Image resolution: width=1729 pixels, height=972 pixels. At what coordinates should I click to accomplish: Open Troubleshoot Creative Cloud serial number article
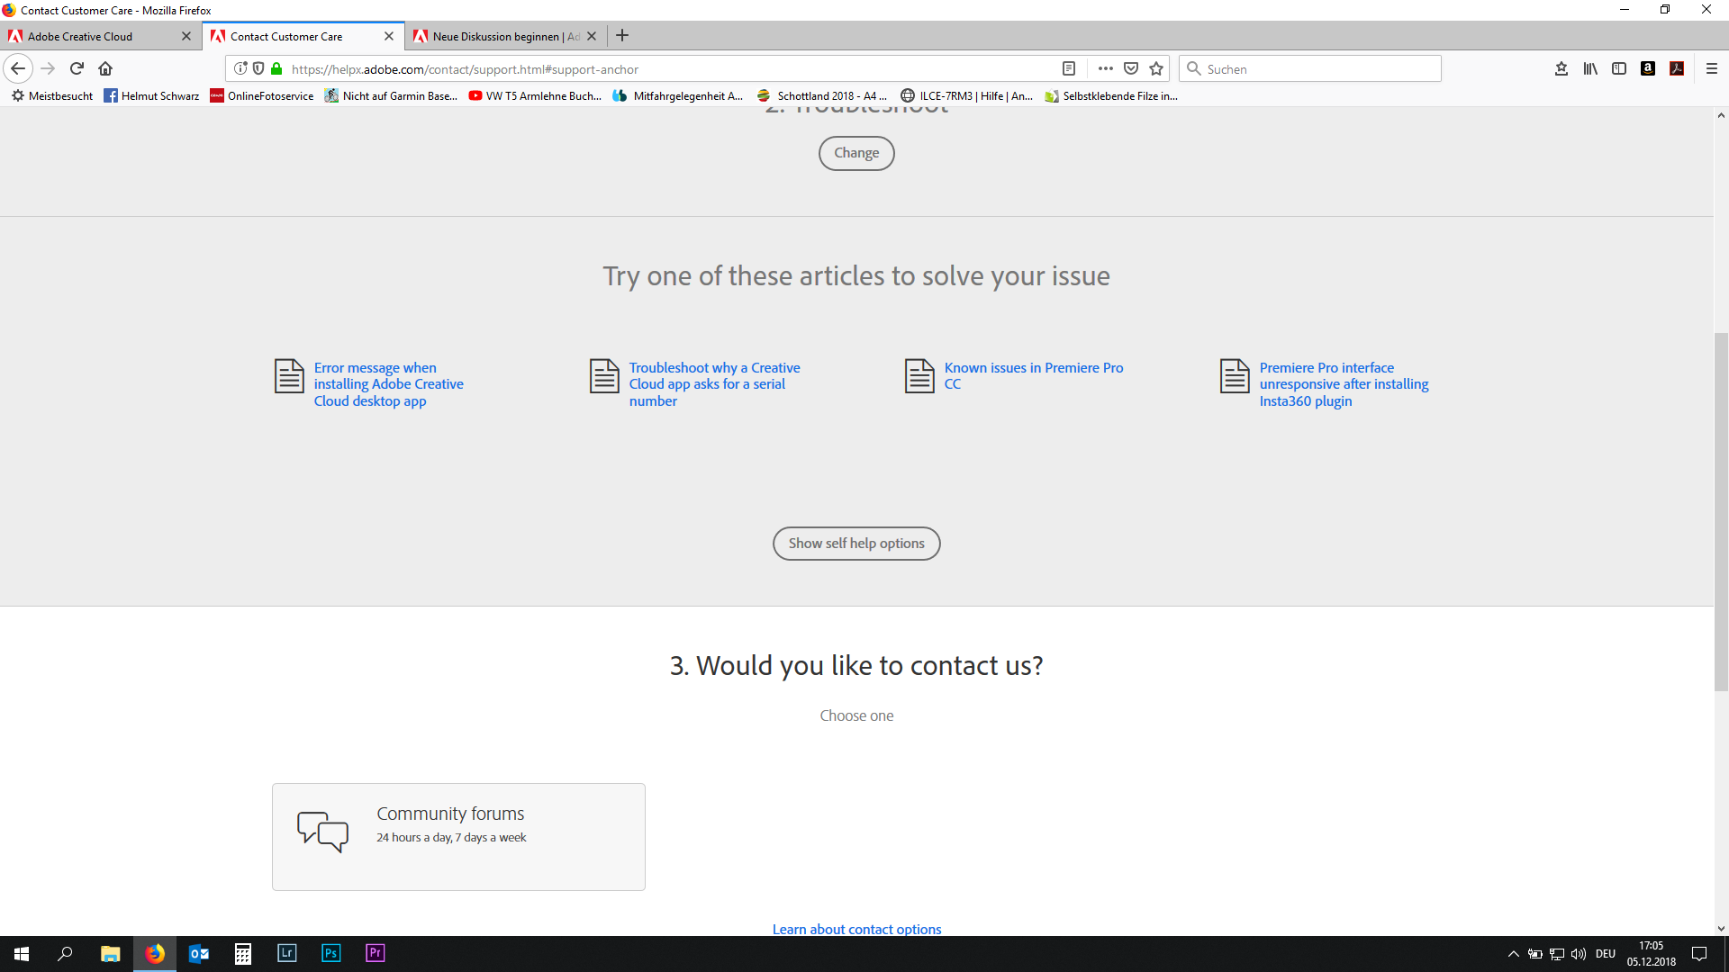(714, 382)
